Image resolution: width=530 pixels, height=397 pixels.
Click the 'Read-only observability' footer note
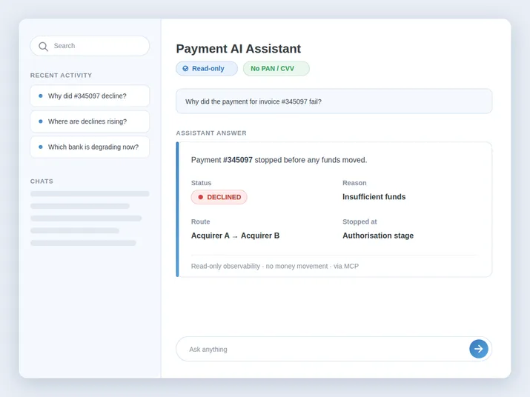(x=275, y=266)
